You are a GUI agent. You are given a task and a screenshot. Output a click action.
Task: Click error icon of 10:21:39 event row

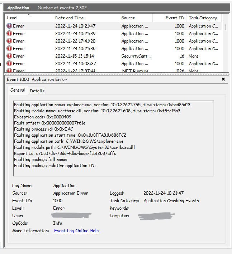(x=9, y=33)
